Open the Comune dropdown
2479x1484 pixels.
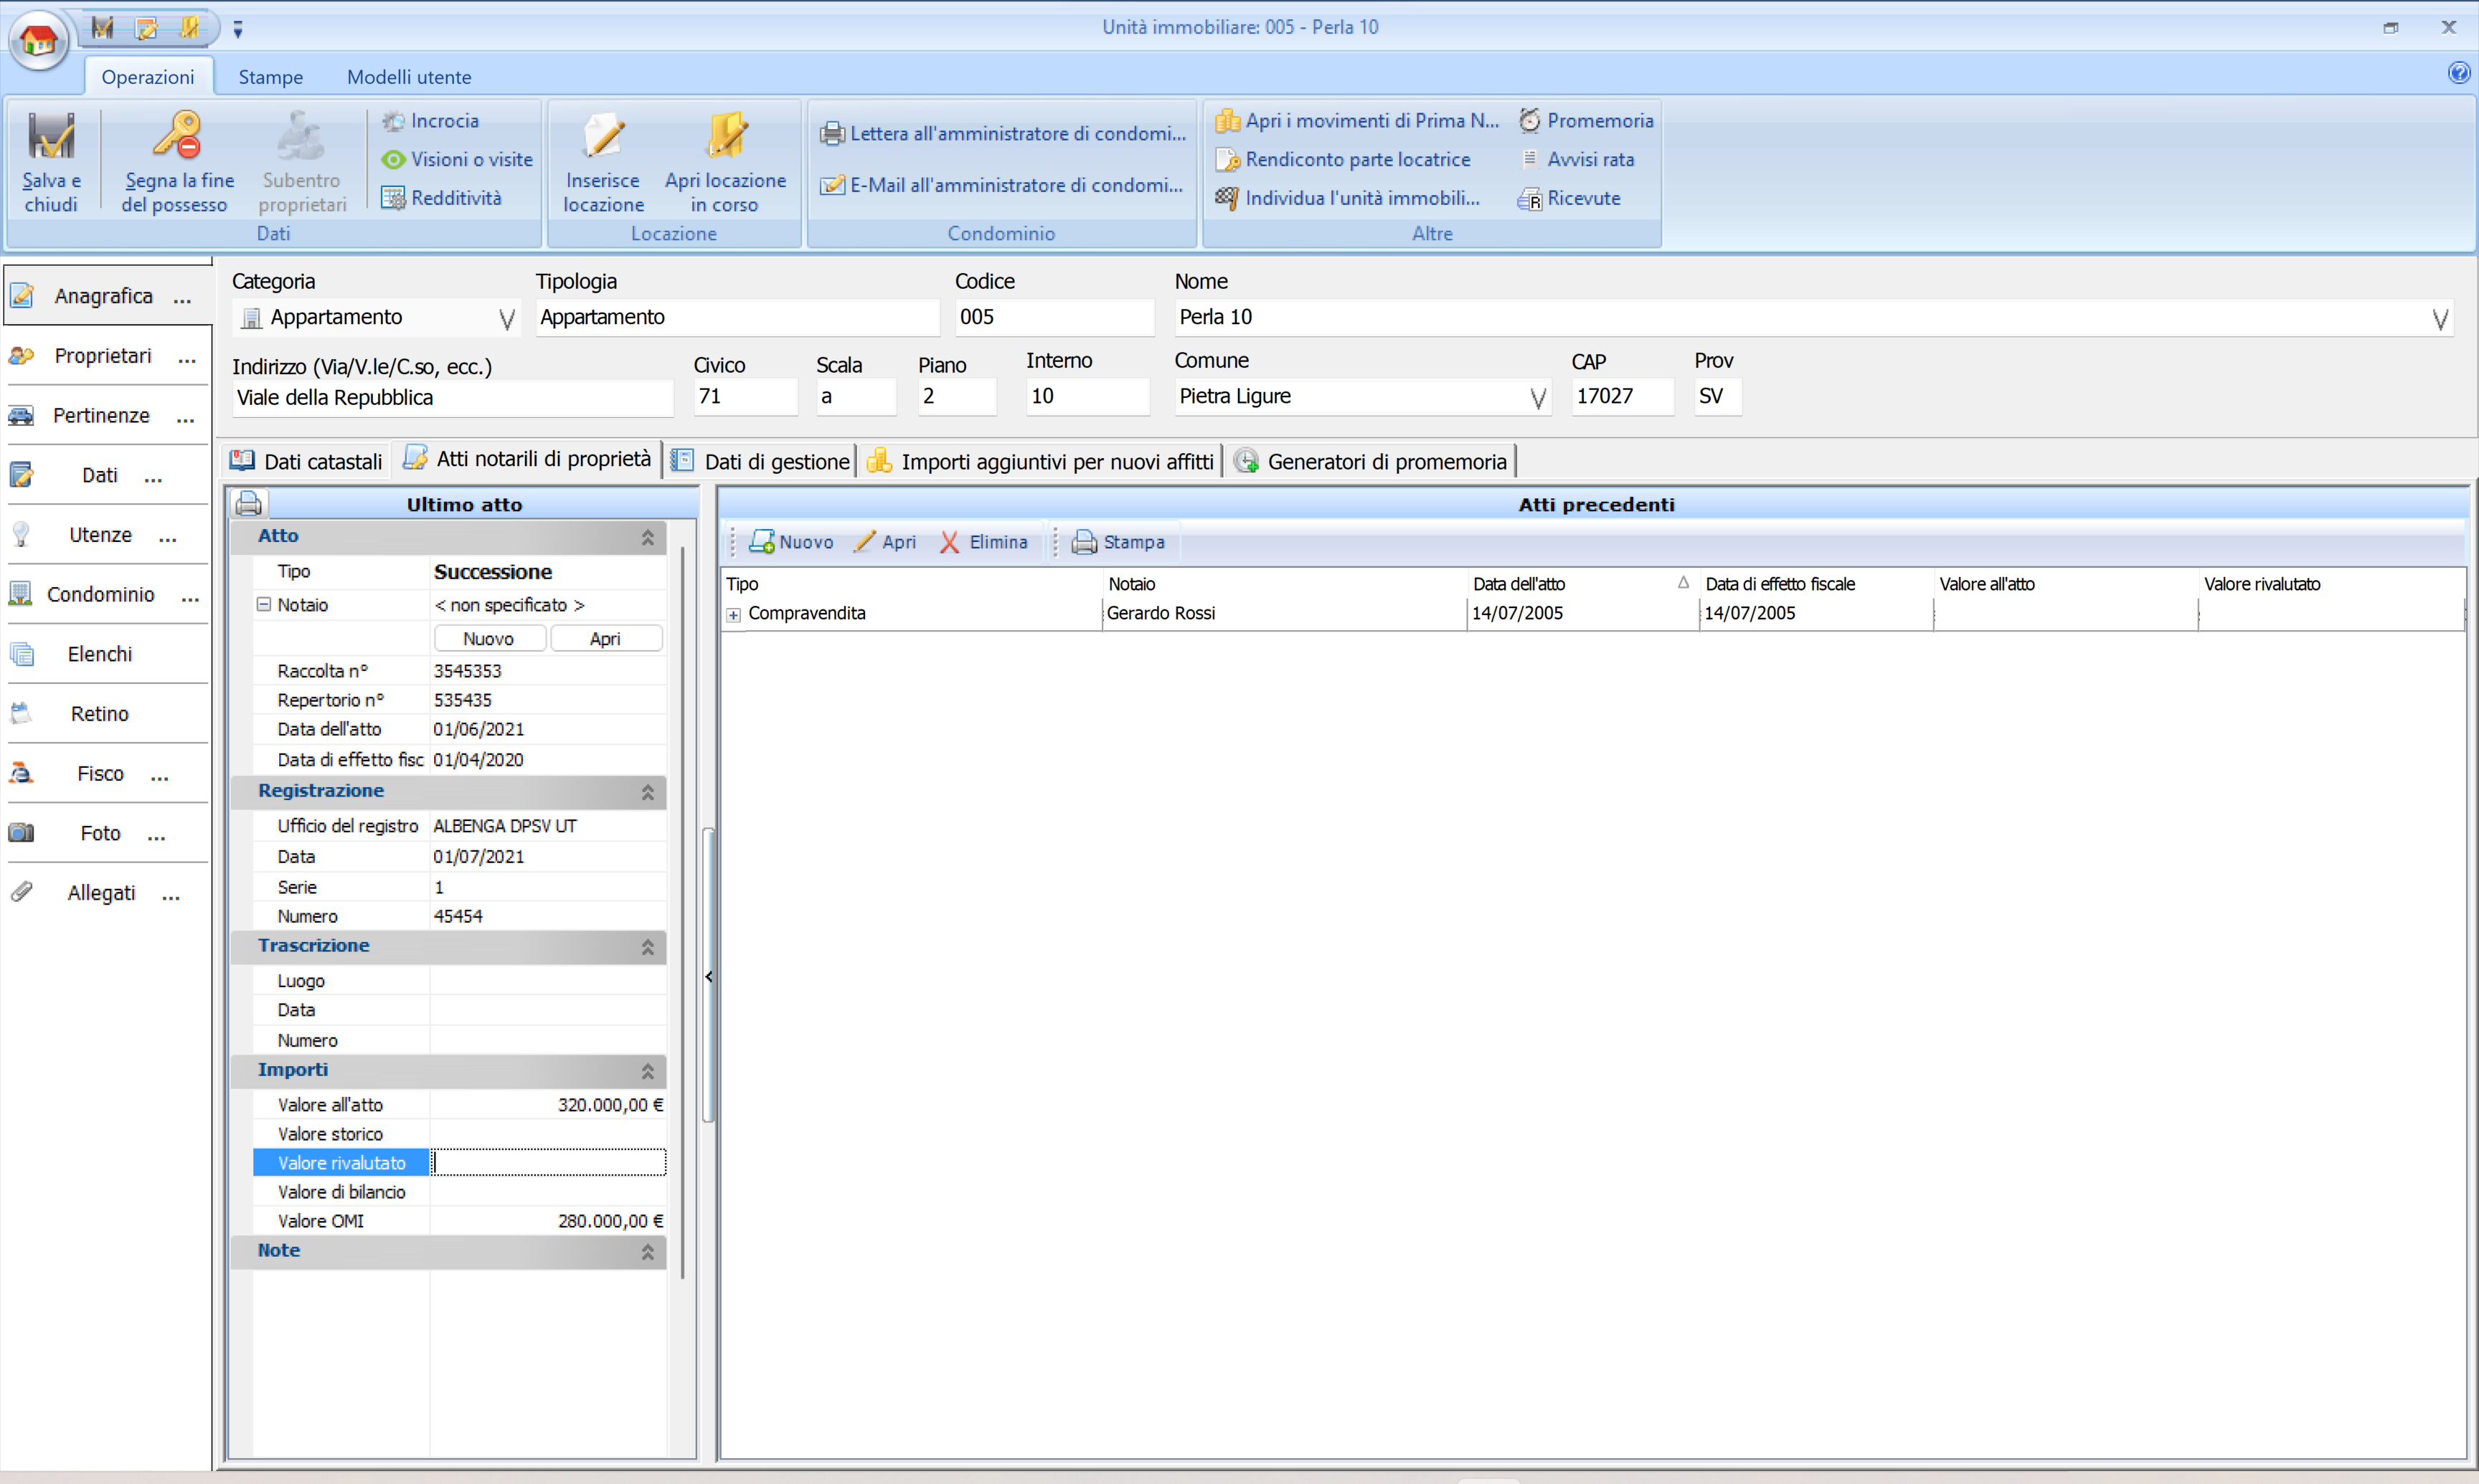(1538, 398)
